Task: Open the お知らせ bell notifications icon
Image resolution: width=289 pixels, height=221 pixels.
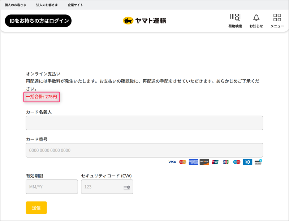Action: coord(256,17)
